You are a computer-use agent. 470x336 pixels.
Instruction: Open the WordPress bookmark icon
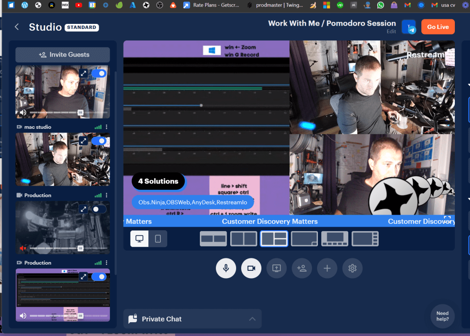(24, 5)
